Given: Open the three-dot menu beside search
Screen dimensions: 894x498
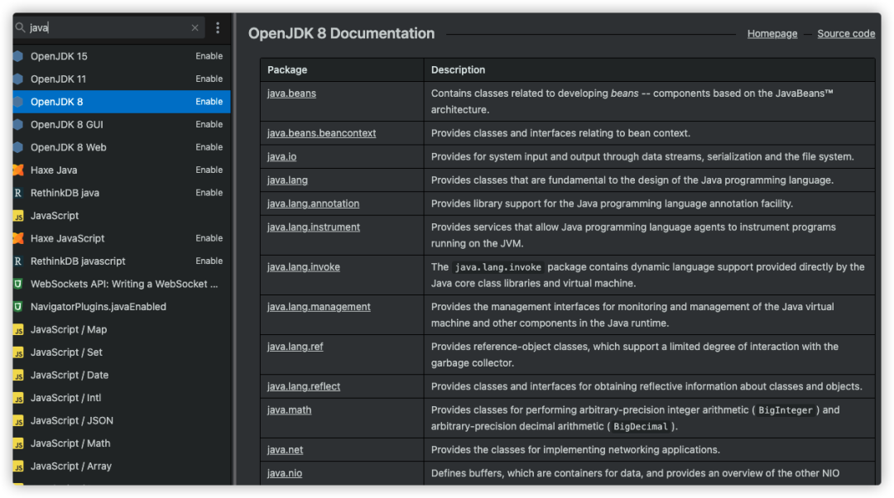Looking at the screenshot, I should 218,27.
